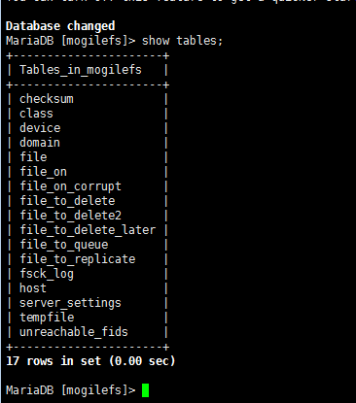
Task: Select 'fsck_log' in the table list
Action: point(47,274)
